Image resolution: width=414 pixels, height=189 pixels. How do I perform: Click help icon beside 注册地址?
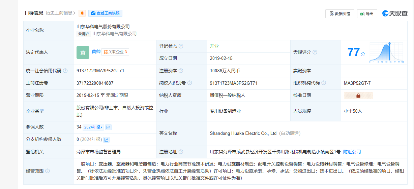coord(181,152)
